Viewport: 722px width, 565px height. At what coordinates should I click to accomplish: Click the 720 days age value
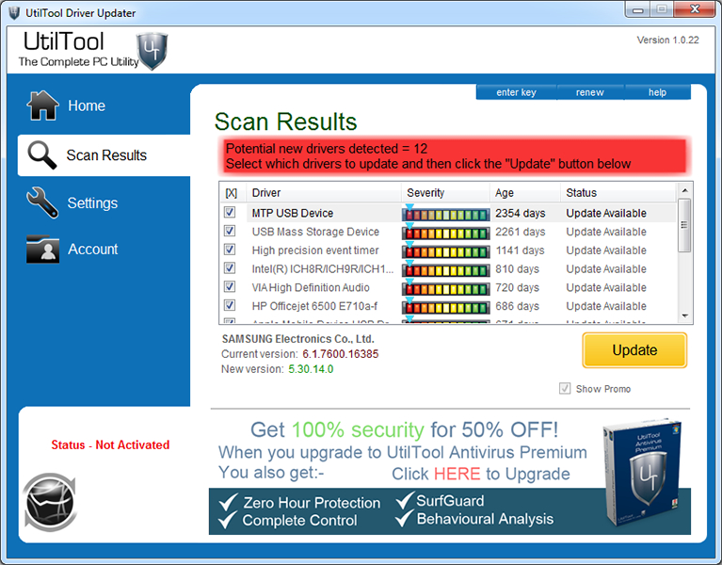click(x=517, y=287)
